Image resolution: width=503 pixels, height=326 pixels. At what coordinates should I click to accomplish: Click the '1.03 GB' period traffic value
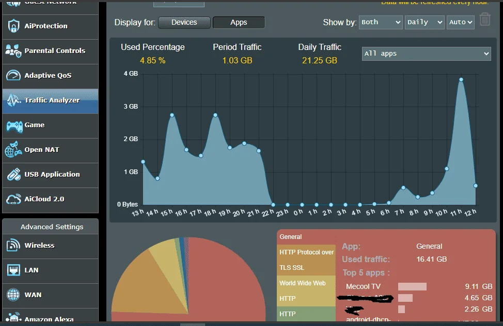238,60
